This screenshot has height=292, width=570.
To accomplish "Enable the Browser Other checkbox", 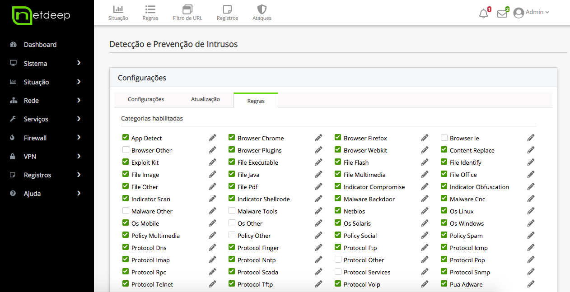I will (126, 150).
